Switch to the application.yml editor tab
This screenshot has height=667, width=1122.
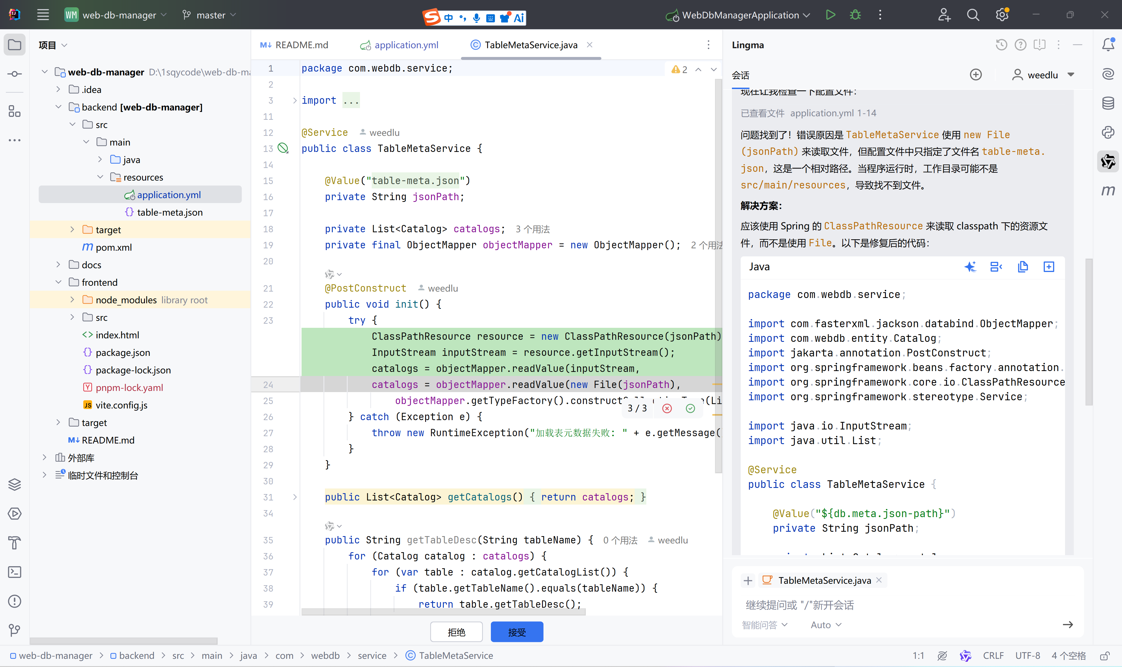click(399, 45)
